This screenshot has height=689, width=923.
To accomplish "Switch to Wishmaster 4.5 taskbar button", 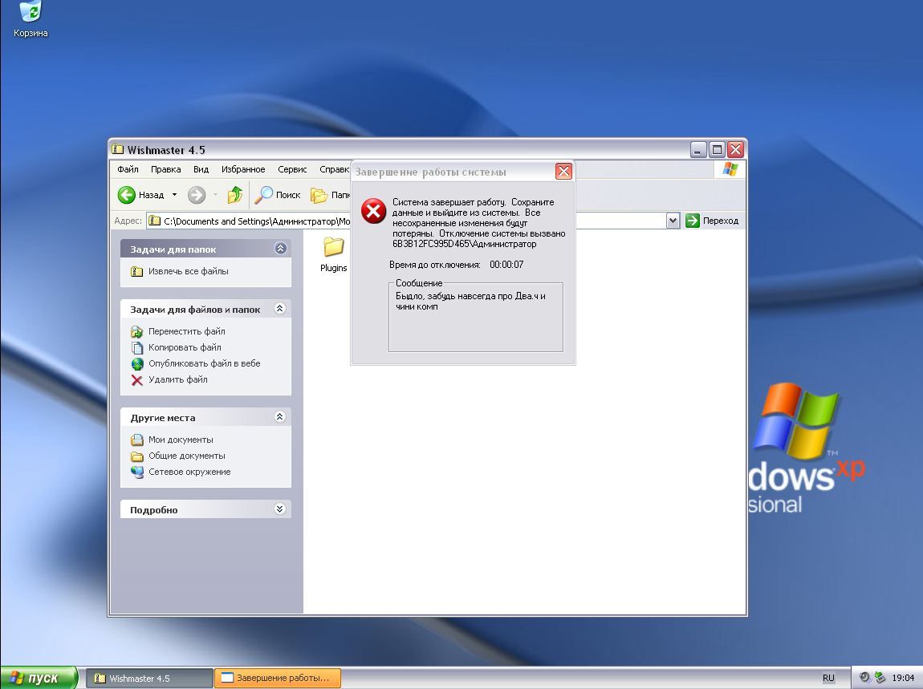I will point(149,679).
